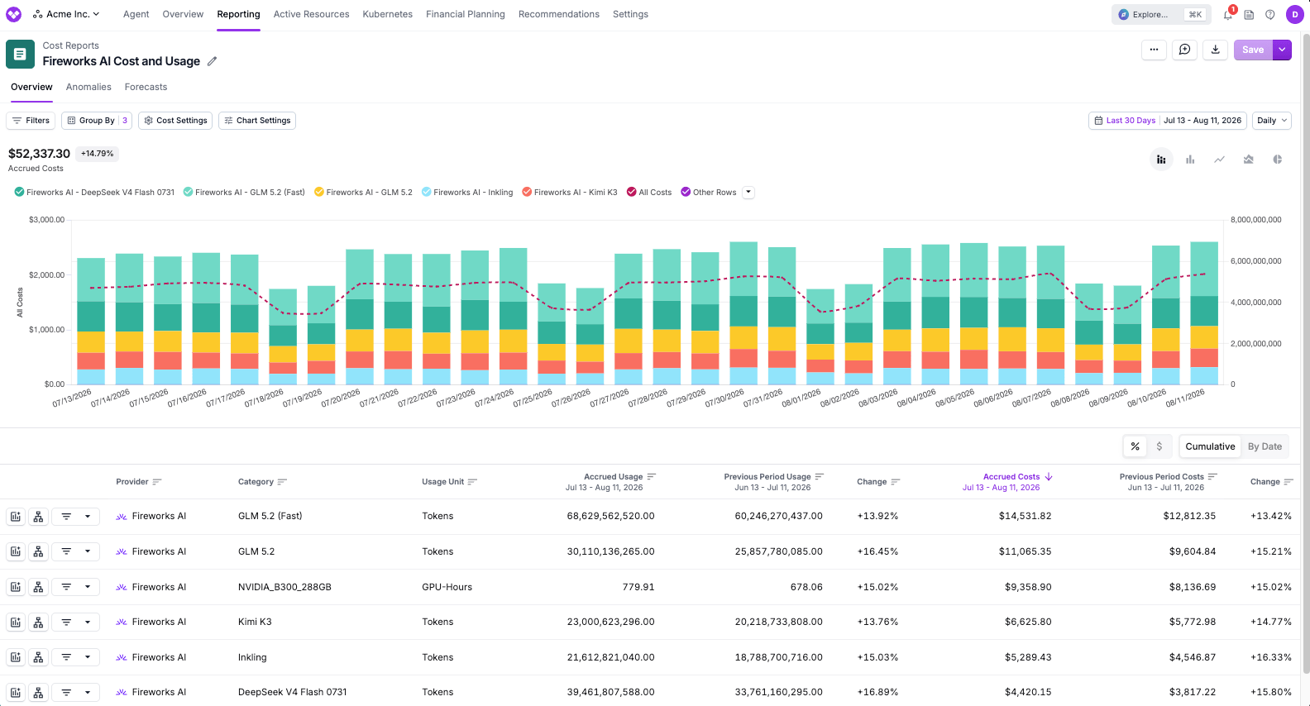Open the comments speech bubble button

click(x=1184, y=50)
